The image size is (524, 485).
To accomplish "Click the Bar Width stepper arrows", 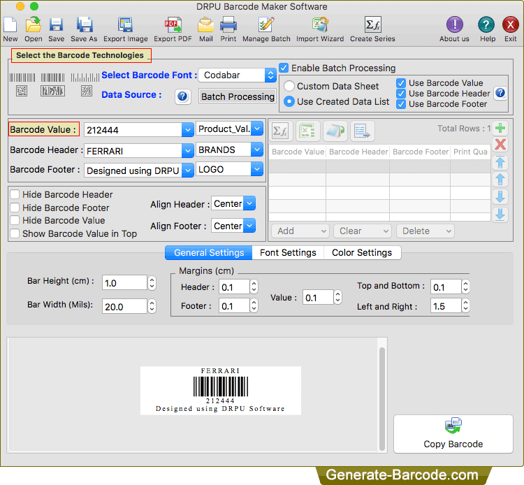I will pos(152,306).
